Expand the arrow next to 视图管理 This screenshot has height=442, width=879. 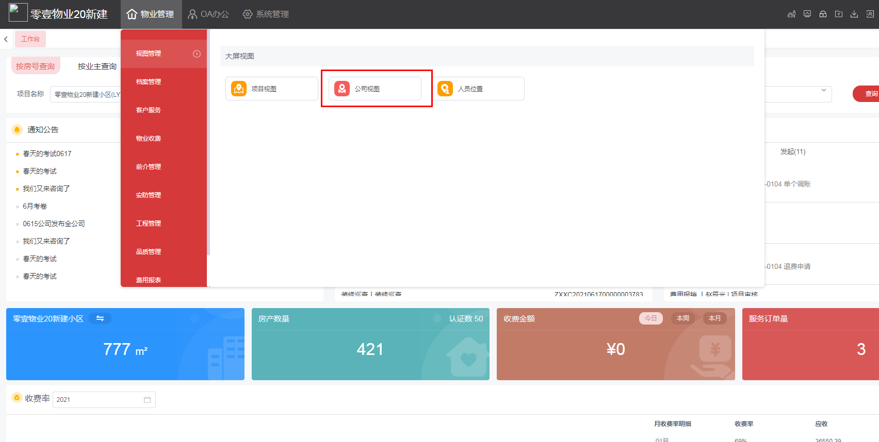click(197, 54)
